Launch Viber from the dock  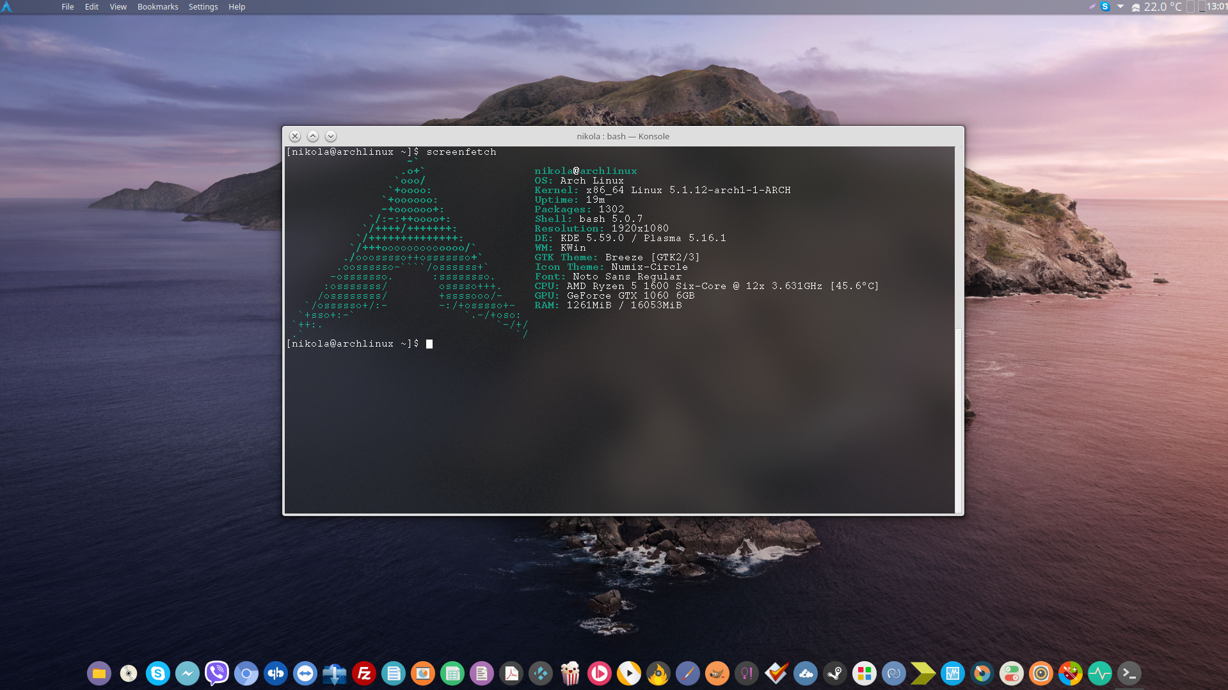click(217, 673)
